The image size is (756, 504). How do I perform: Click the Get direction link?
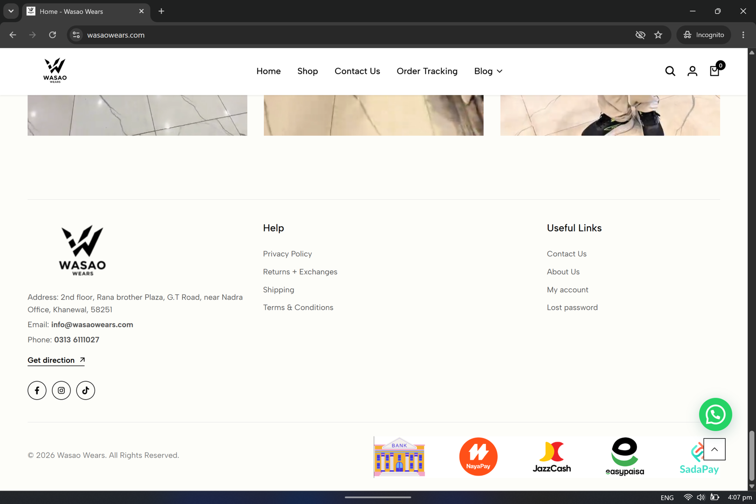56,360
